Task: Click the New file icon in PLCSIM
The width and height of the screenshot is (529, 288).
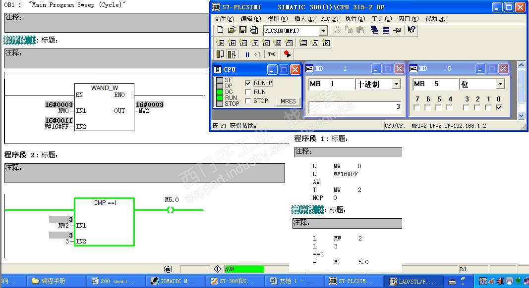Action: pyautogui.click(x=220, y=30)
